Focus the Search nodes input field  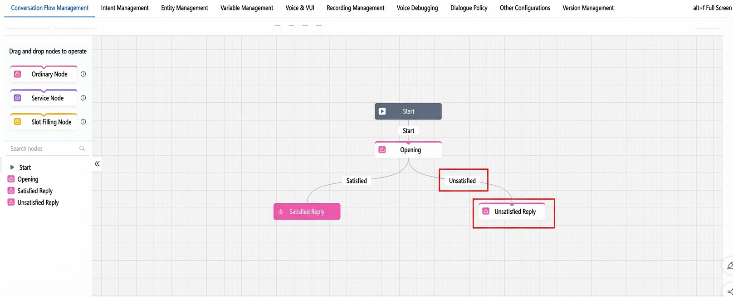tap(44, 148)
